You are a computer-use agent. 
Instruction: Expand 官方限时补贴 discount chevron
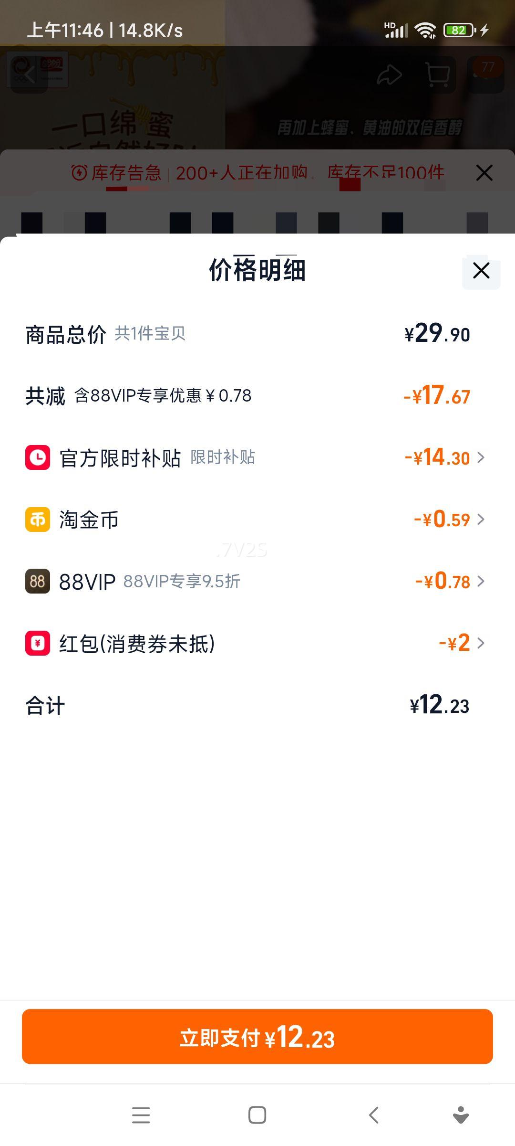click(481, 457)
